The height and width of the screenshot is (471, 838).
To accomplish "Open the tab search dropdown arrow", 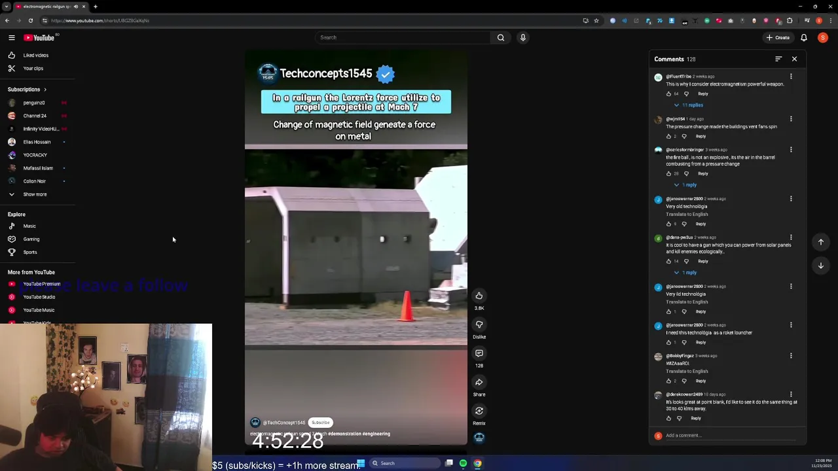I will tap(6, 7).
